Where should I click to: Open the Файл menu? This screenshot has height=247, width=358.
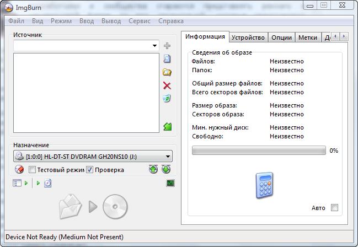click(x=16, y=21)
